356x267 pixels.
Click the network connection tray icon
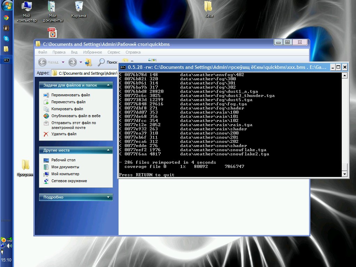pyautogui.click(x=3, y=246)
